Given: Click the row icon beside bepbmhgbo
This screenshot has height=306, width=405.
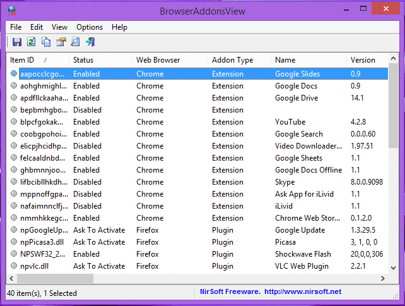Looking at the screenshot, I should point(14,110).
